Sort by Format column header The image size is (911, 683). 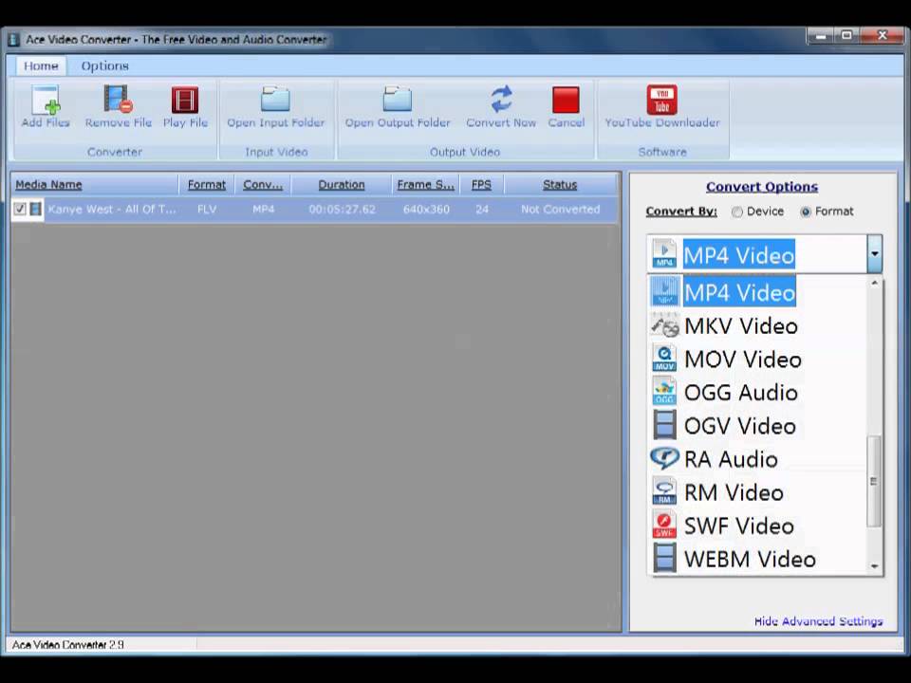pyautogui.click(x=206, y=185)
